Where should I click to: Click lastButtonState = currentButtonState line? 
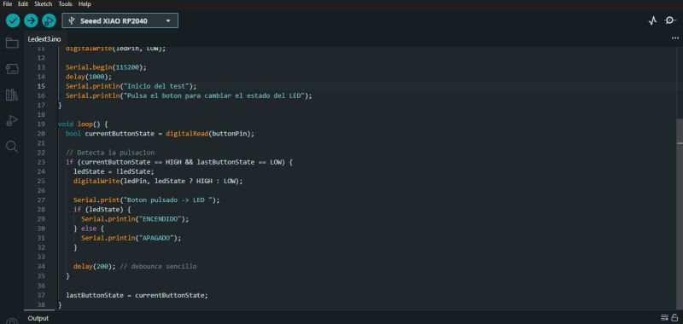click(137, 295)
